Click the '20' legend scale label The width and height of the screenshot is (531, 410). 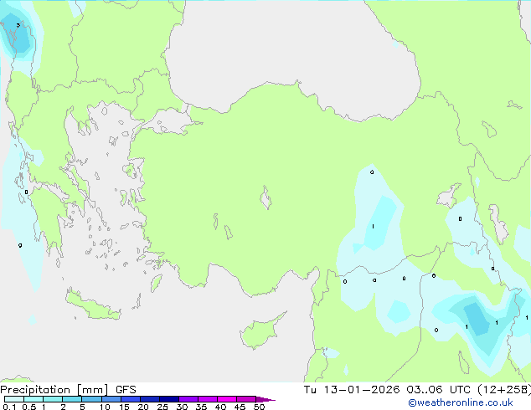point(143,407)
